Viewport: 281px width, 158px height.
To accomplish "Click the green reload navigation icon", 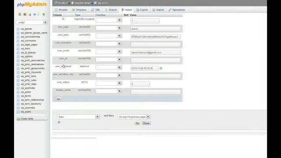I will pos(43,14).
